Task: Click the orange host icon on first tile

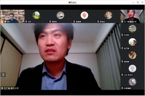Action: (2, 22)
